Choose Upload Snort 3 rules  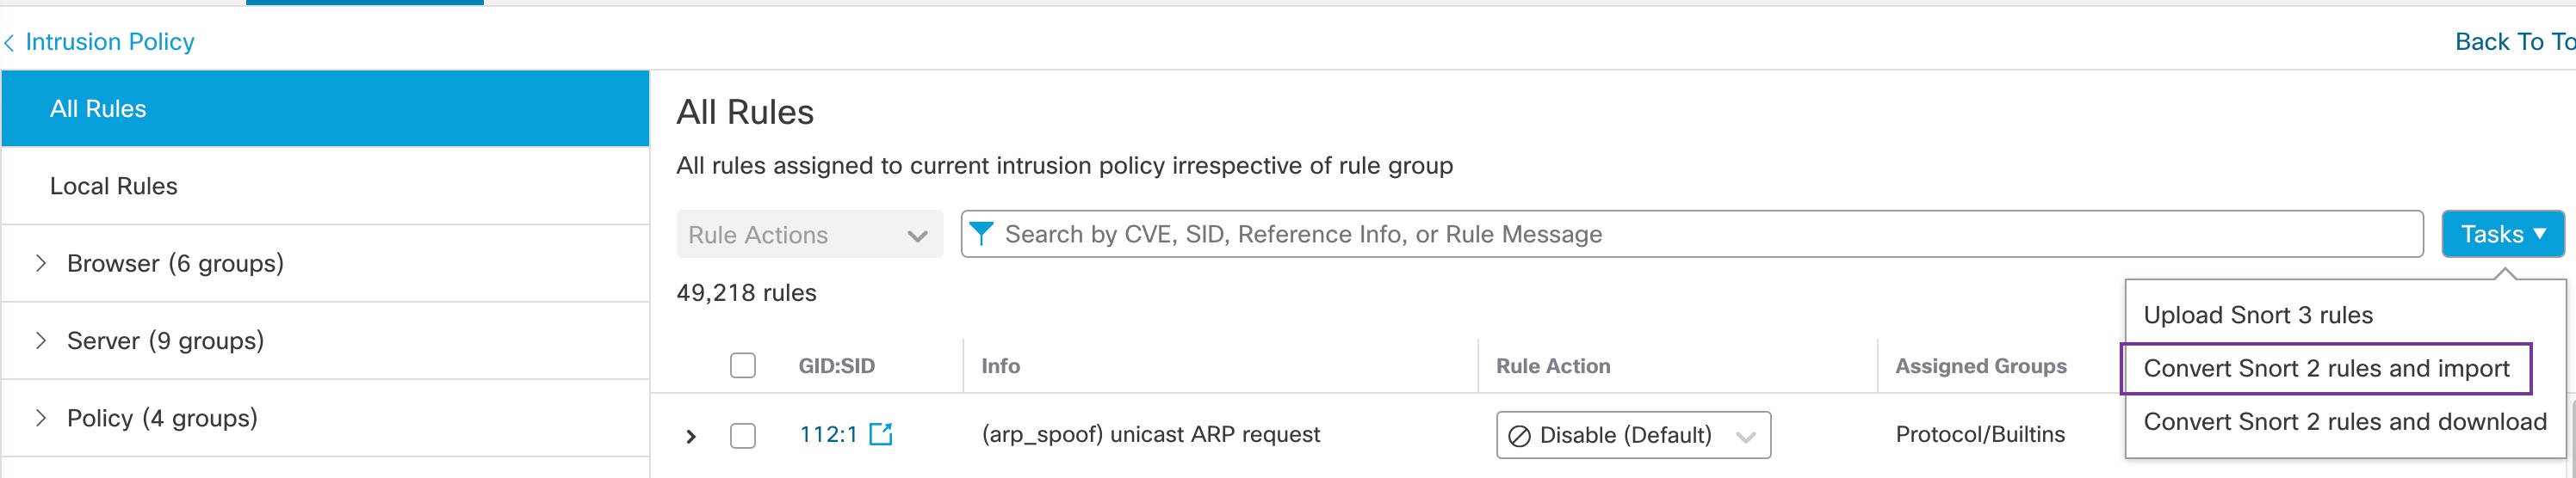pos(2257,316)
